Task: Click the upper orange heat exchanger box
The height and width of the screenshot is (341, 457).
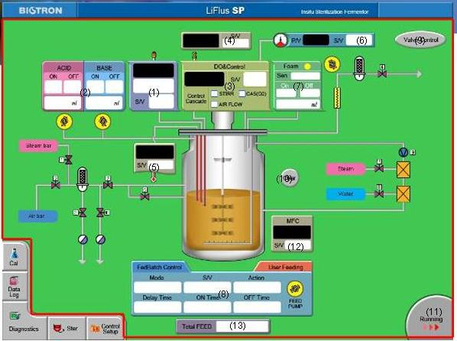Action: click(404, 170)
